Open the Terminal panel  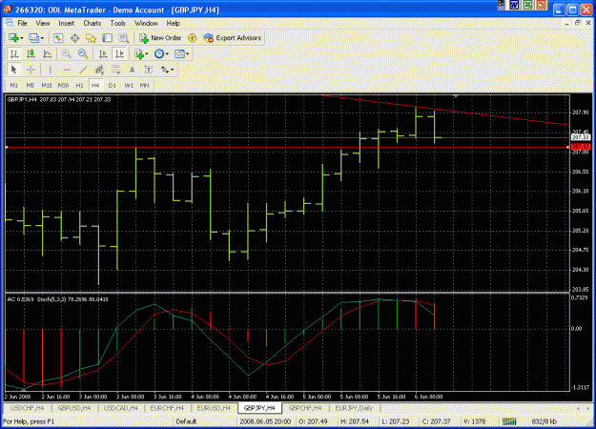tap(108, 38)
